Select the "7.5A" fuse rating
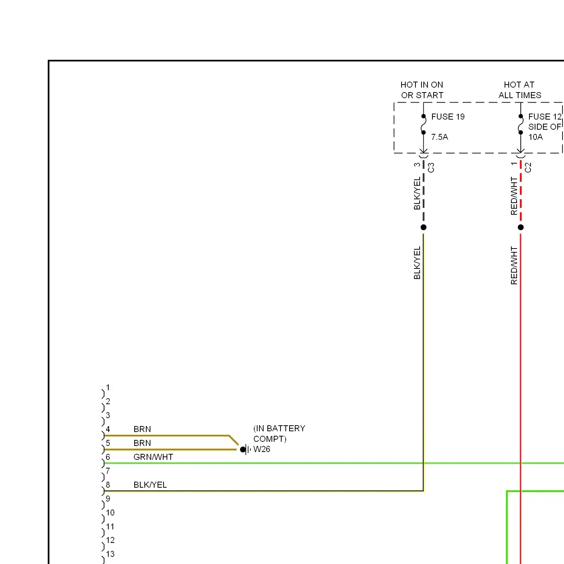564x564 pixels. point(440,137)
